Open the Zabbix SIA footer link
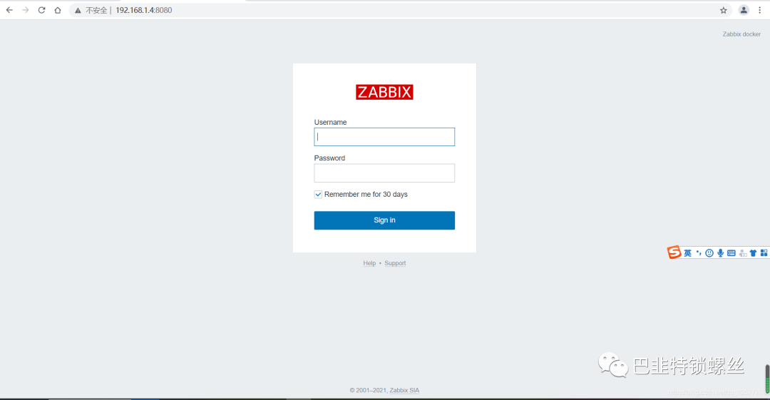 (405, 390)
